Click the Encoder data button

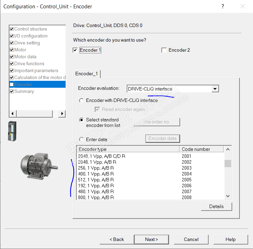point(163,138)
